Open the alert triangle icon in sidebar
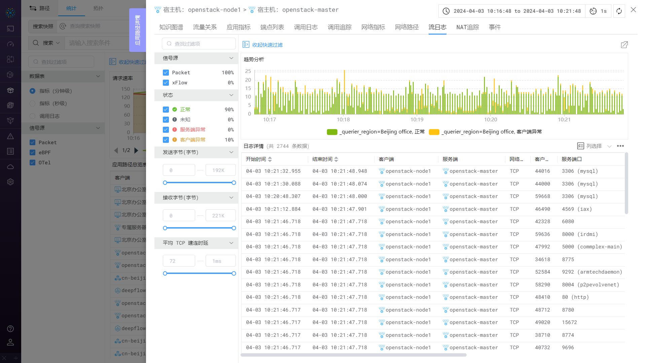Viewport: 646px width, 363px height. pyautogui.click(x=10, y=136)
